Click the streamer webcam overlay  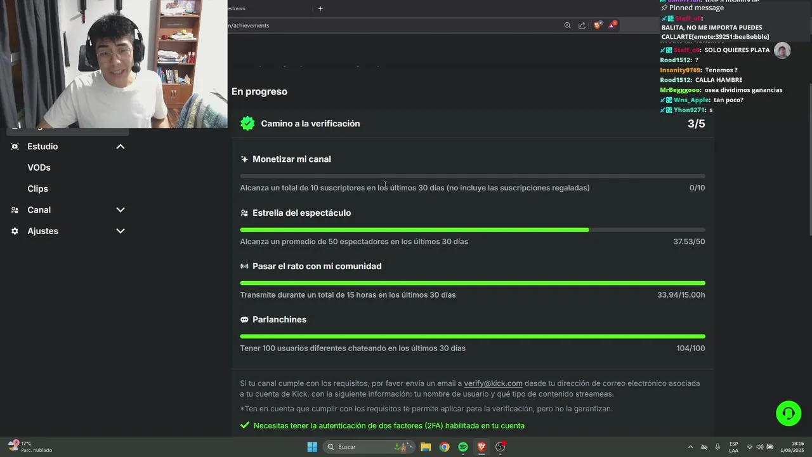pyautogui.click(x=114, y=64)
